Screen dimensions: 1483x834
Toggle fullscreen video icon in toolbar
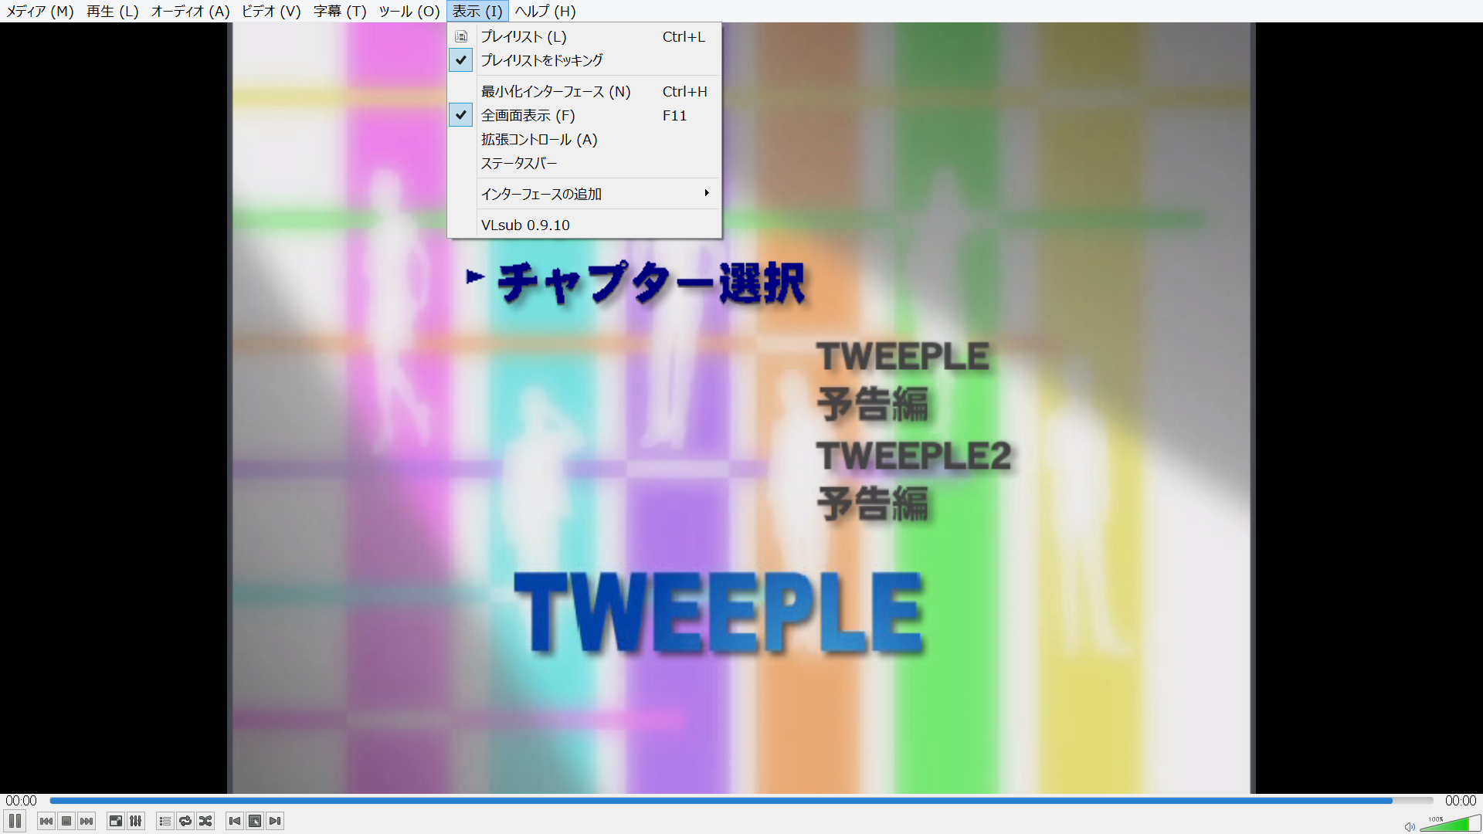pyautogui.click(x=116, y=821)
